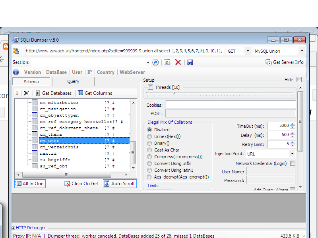
Task: Check the Hide setup checkbox
Action: 299,80
